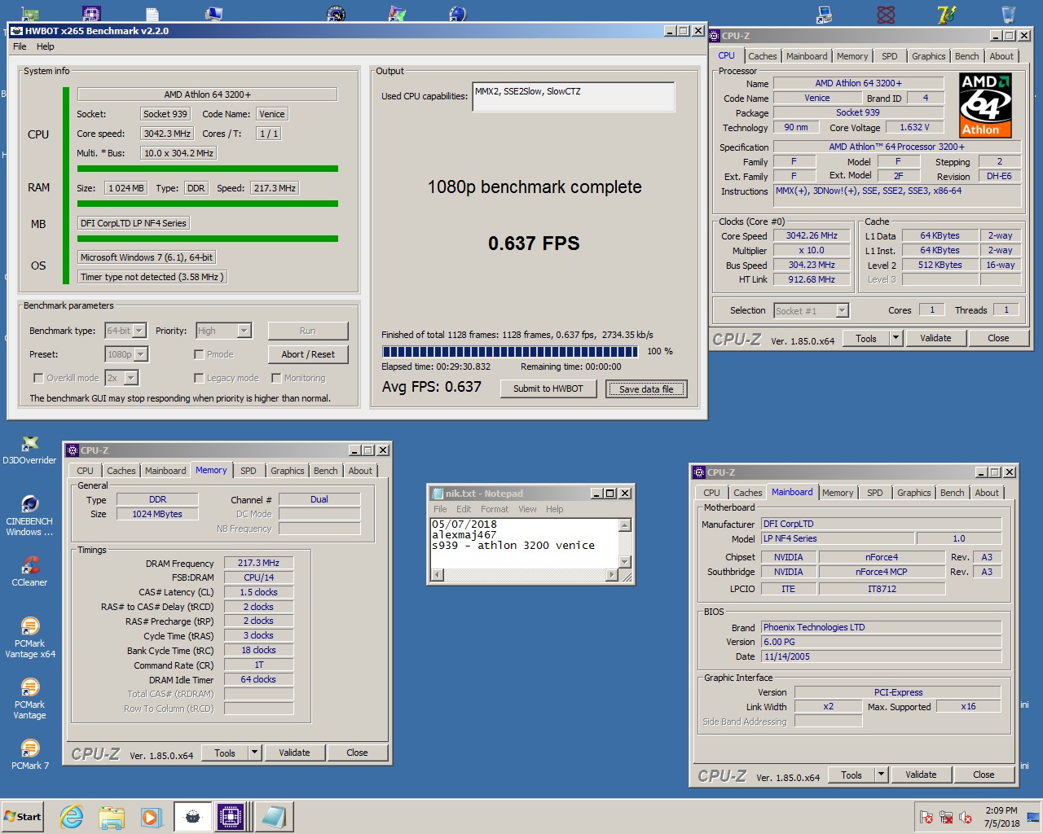Open the Preset 1080p dropdown
The height and width of the screenshot is (834, 1043).
click(141, 354)
